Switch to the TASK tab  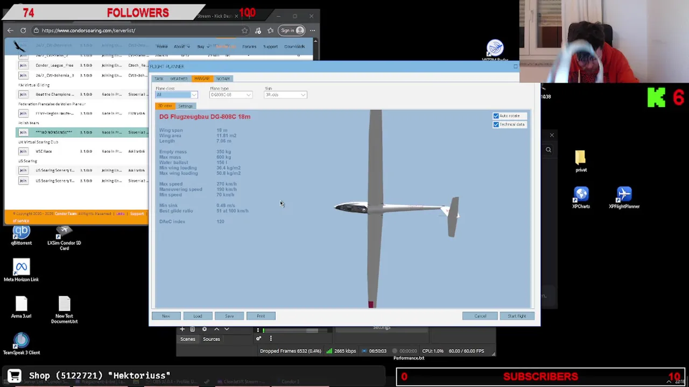(x=159, y=78)
